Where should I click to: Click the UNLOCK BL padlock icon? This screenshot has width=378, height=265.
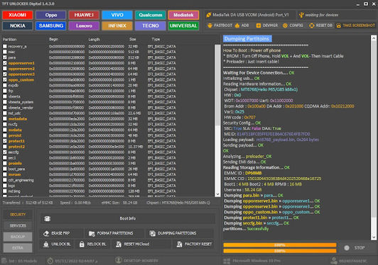point(45,244)
